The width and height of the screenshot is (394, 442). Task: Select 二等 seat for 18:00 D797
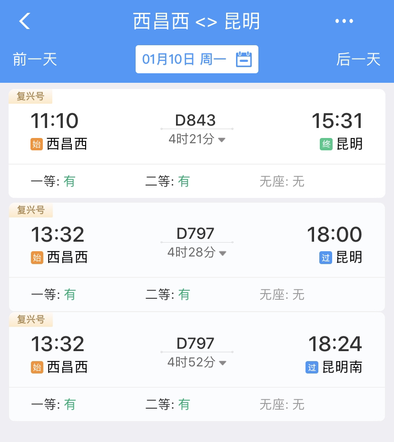coord(167,295)
